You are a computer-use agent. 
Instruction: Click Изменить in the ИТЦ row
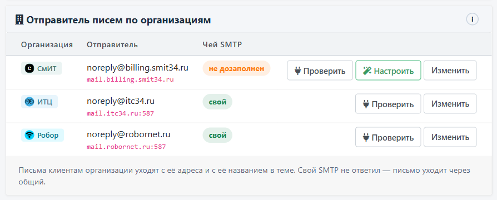coord(450,104)
